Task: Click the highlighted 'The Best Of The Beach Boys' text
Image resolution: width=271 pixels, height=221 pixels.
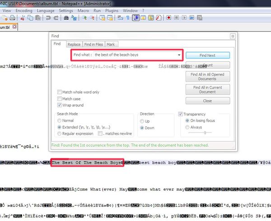Action: (x=87, y=163)
